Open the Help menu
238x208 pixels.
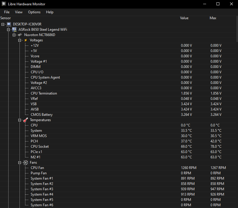click(50, 12)
